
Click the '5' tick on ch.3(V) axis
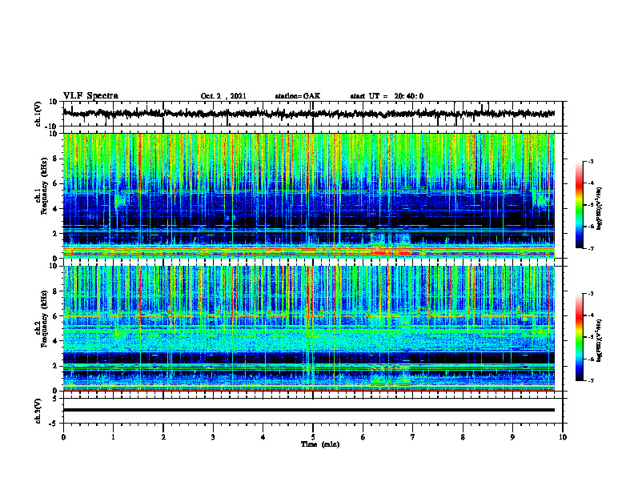click(x=55, y=399)
